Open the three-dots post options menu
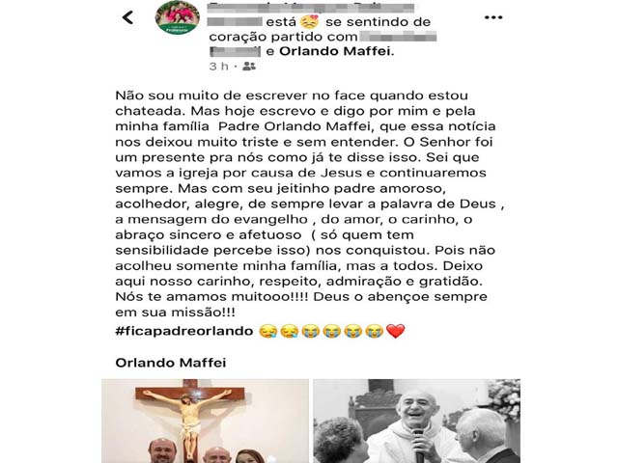 [493, 17]
